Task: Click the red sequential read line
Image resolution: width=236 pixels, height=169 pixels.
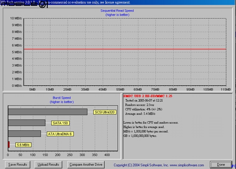Action: pos(125,49)
